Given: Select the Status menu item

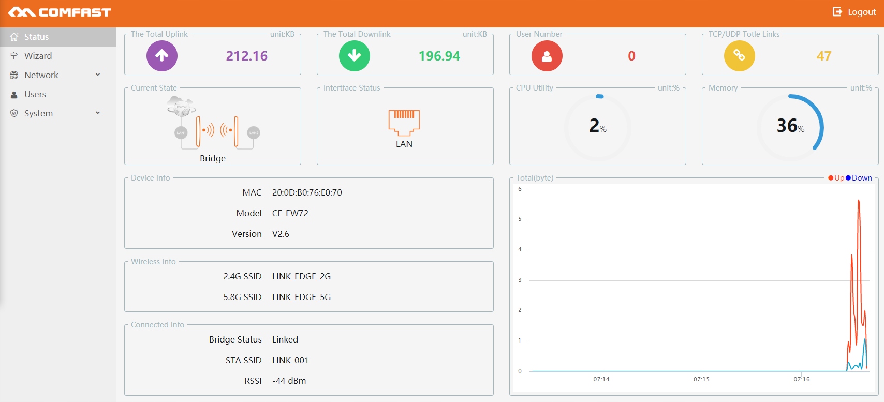Looking at the screenshot, I should point(36,37).
